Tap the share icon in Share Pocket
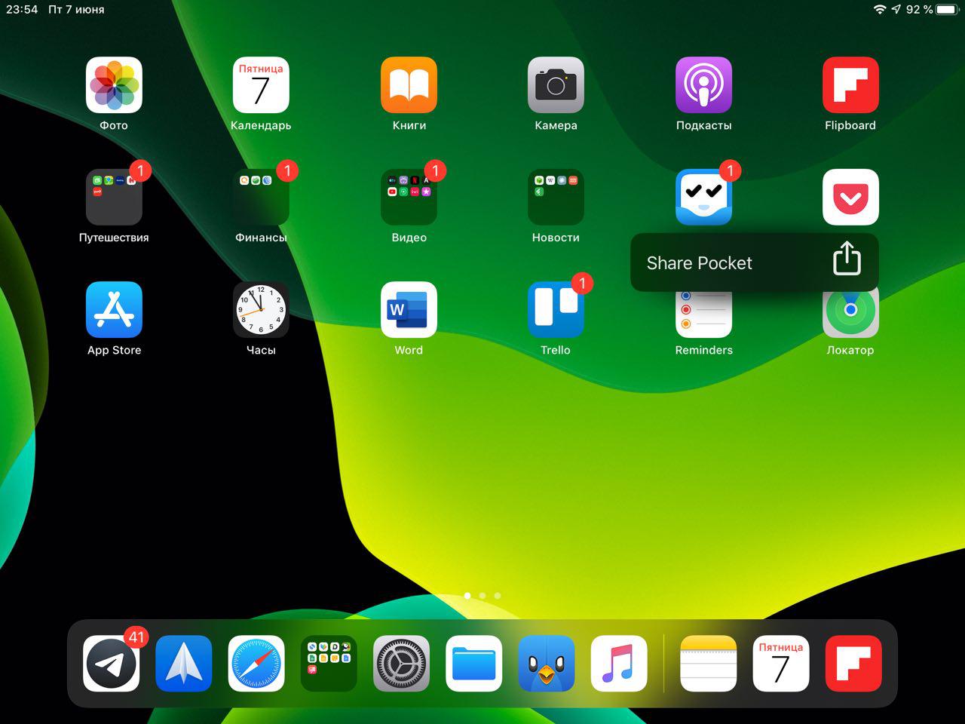The height and width of the screenshot is (724, 965). [847, 259]
